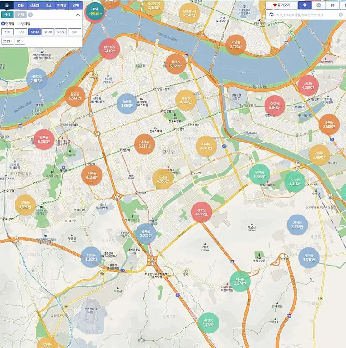The width and height of the screenshot is (346, 348).
Task: Toggle the 40~50 size filter
Action: 61,32
